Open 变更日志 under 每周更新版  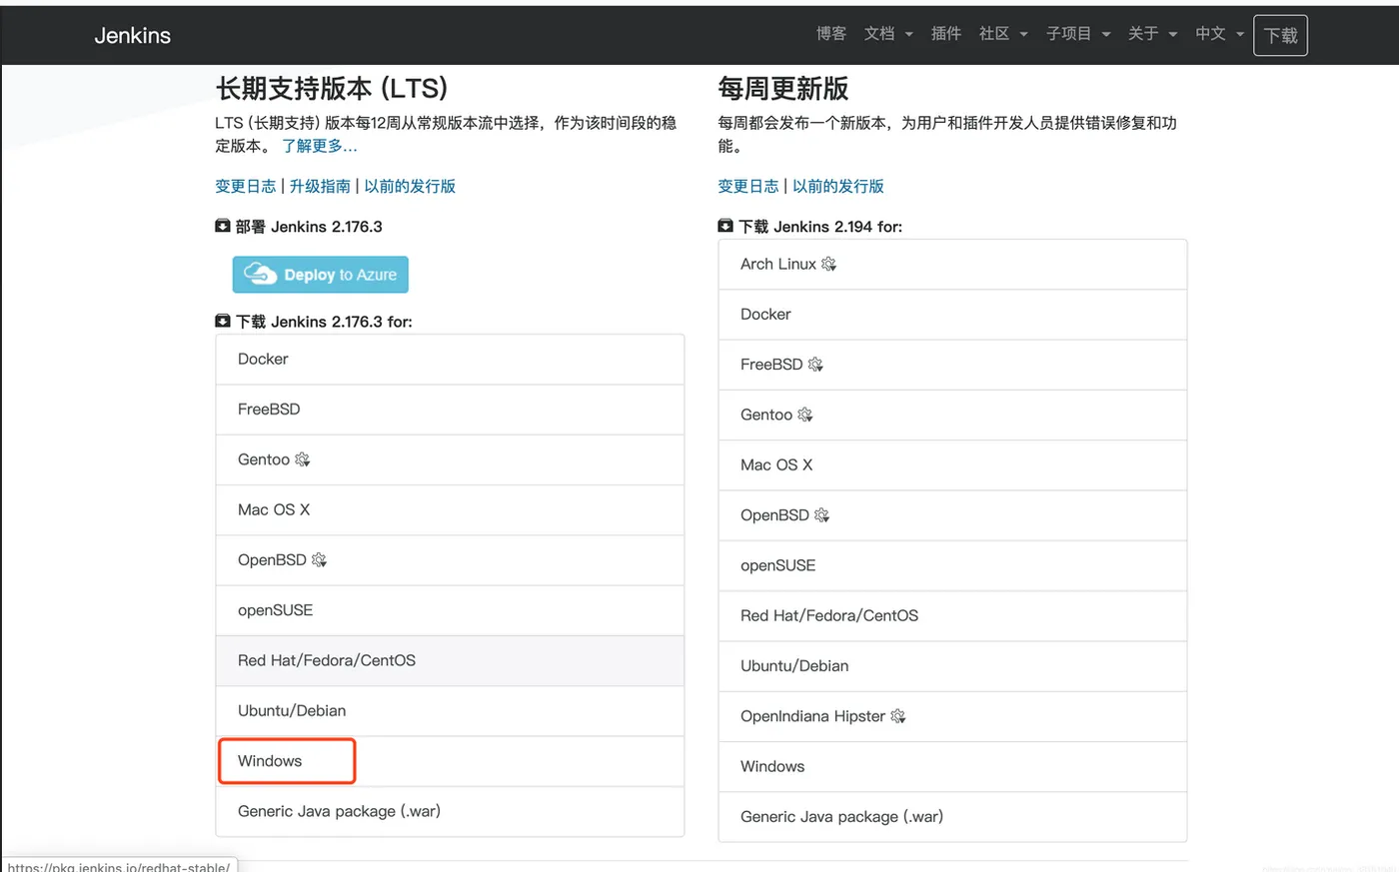coord(748,186)
